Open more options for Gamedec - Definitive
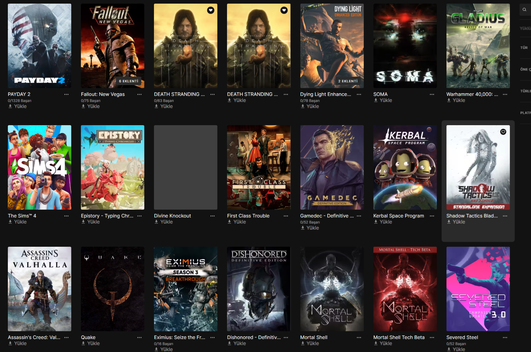 coord(359,216)
